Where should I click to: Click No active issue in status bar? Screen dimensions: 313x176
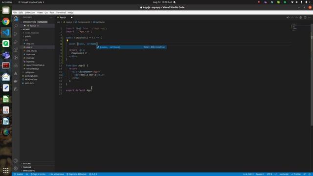(x=56, y=174)
